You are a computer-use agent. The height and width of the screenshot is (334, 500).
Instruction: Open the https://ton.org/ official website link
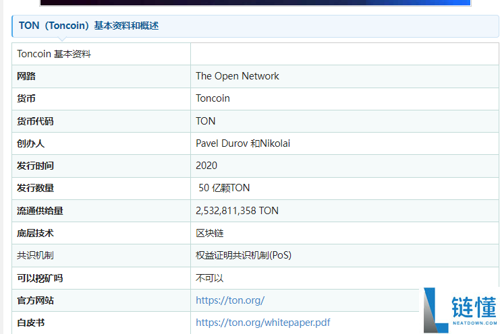(x=230, y=300)
